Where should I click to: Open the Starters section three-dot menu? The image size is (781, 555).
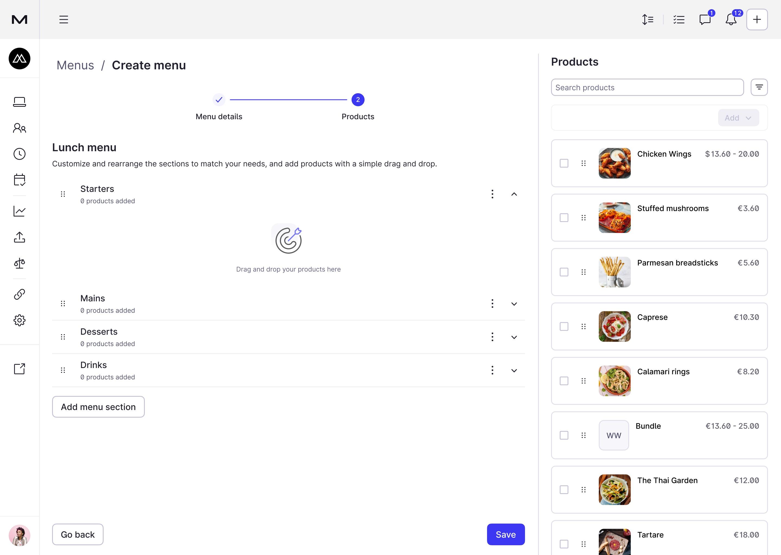[x=492, y=194]
